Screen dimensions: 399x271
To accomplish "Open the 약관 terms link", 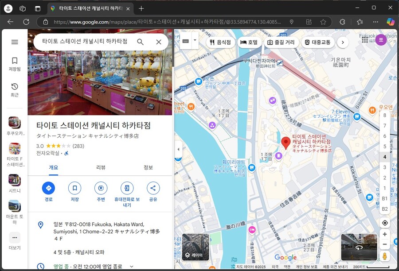I will coord(287,267).
